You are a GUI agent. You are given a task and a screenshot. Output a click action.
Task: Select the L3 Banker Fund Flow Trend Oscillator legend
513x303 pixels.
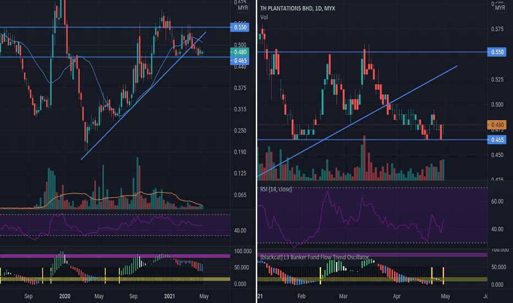tap(314, 257)
